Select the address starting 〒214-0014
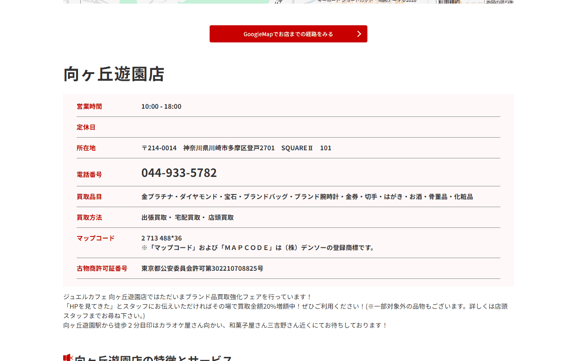This screenshot has width=577, height=361. click(236, 148)
